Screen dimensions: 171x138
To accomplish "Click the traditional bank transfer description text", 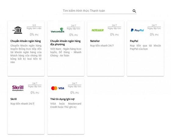I will click(26, 54).
